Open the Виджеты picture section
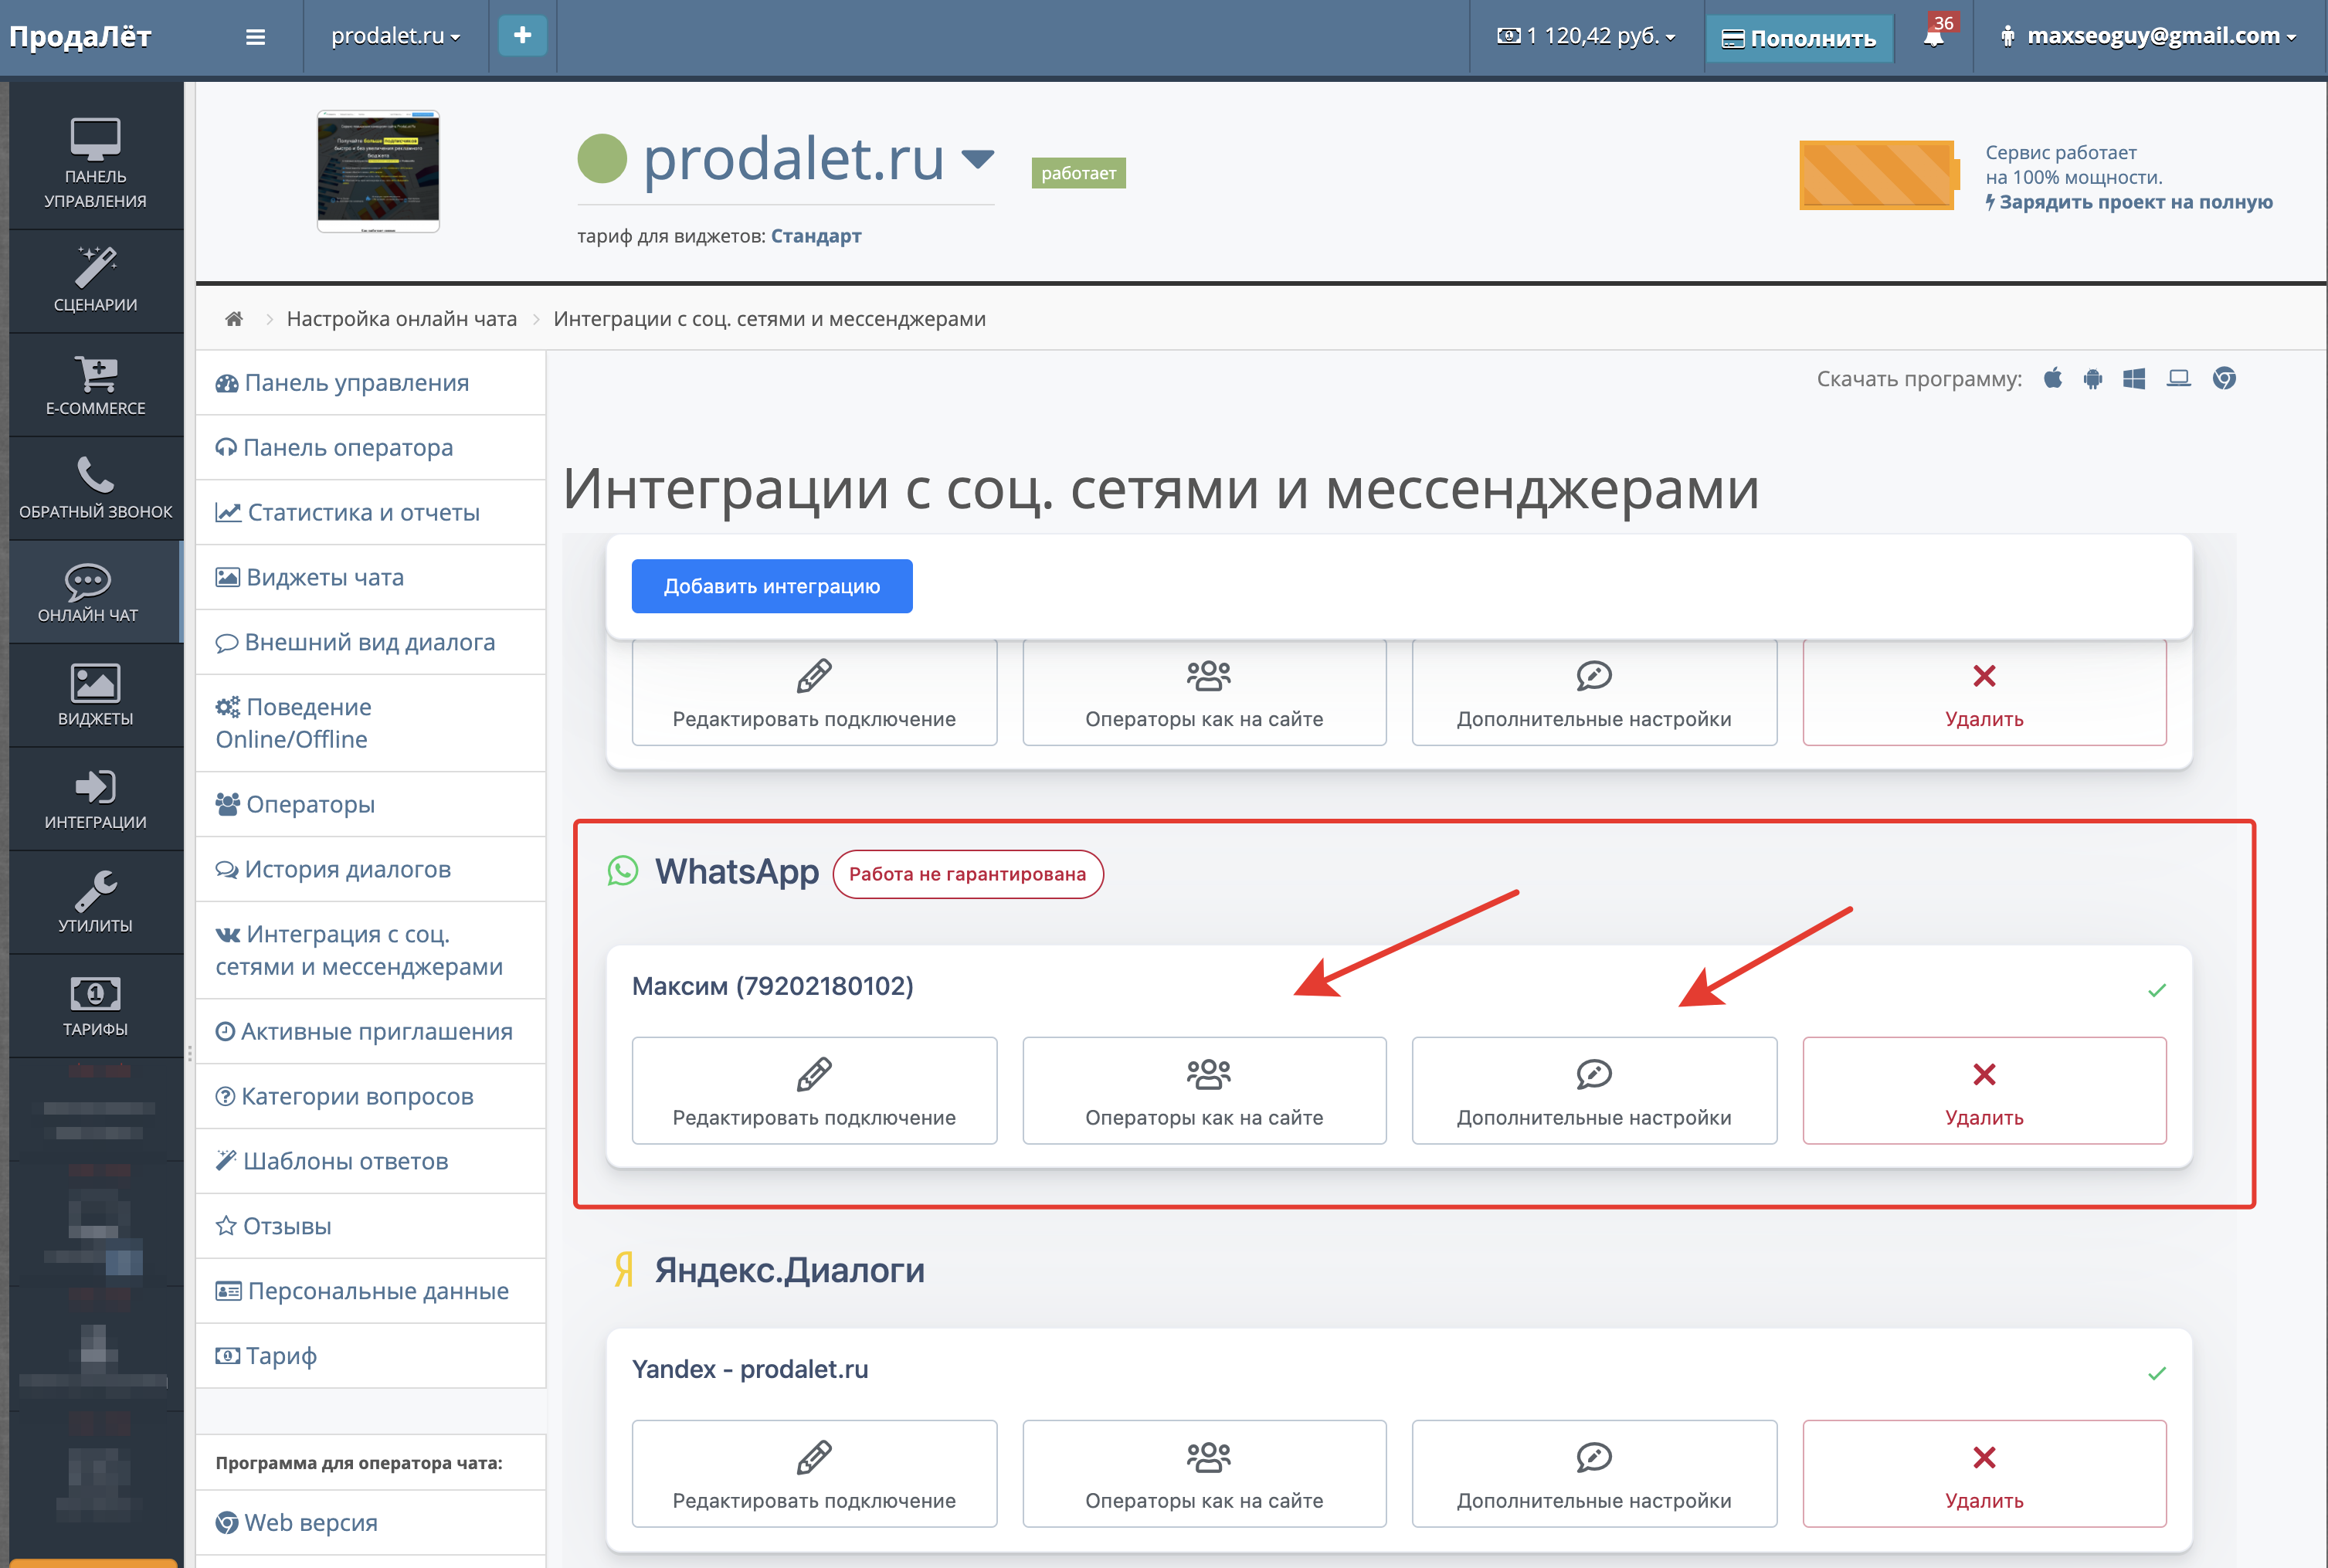 click(x=95, y=695)
